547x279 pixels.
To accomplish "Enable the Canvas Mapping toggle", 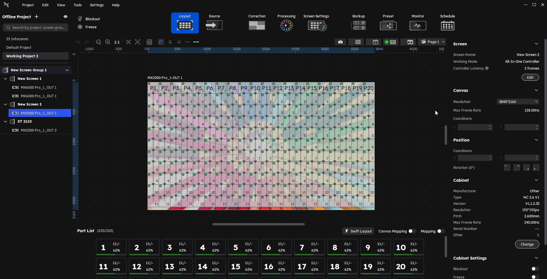I will tap(412, 231).
